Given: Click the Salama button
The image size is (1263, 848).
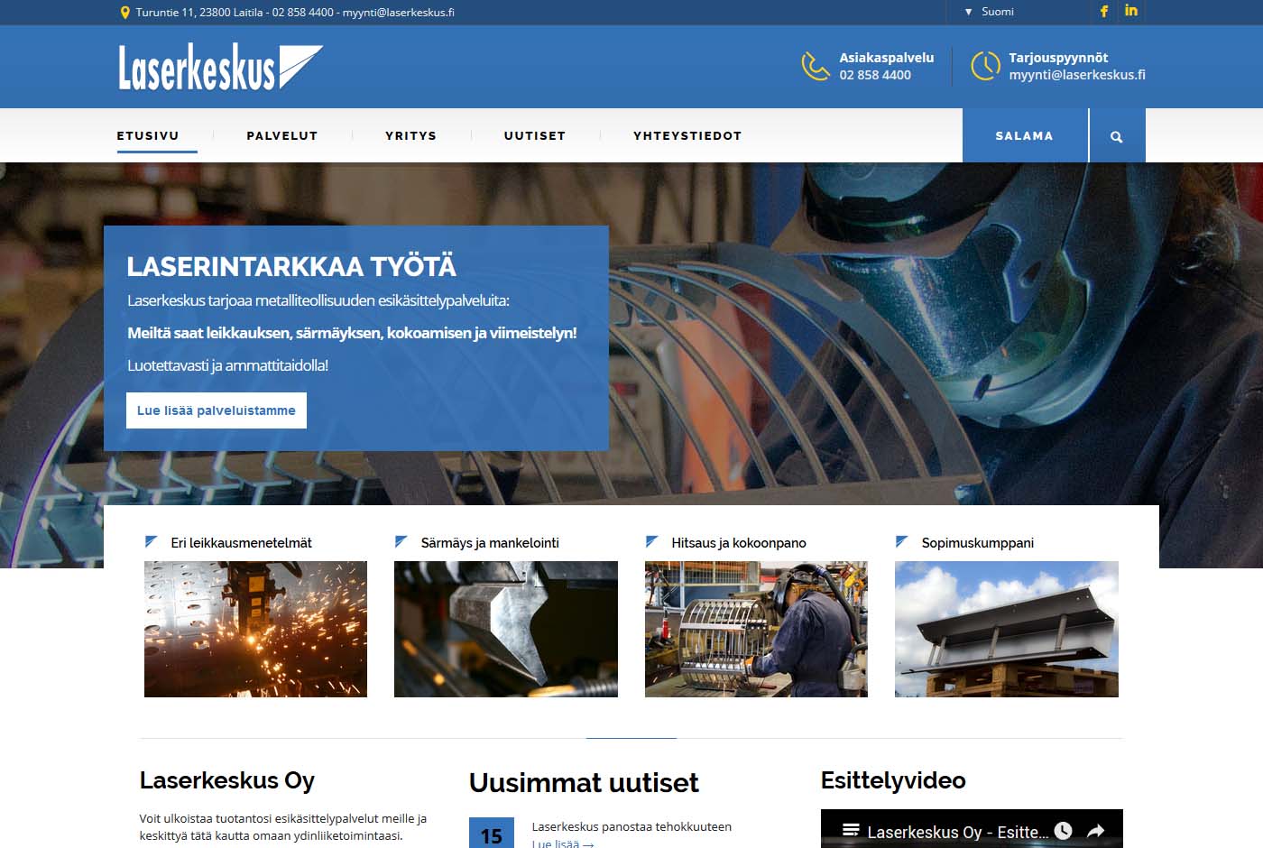Looking at the screenshot, I should [1024, 136].
